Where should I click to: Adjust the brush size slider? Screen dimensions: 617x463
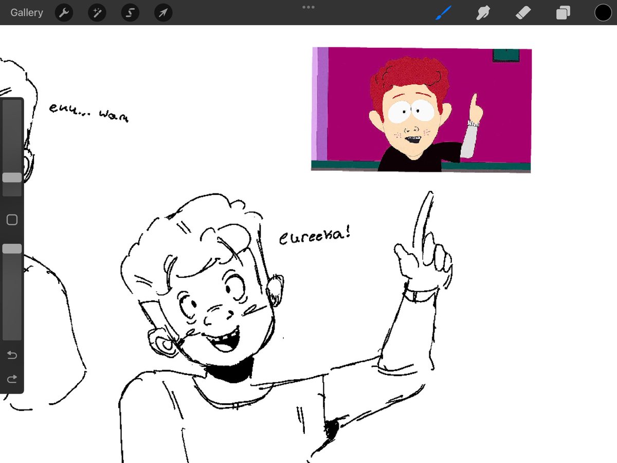coord(12,177)
